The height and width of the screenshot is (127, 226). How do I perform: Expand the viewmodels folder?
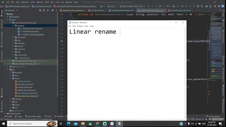(x=13, y=55)
